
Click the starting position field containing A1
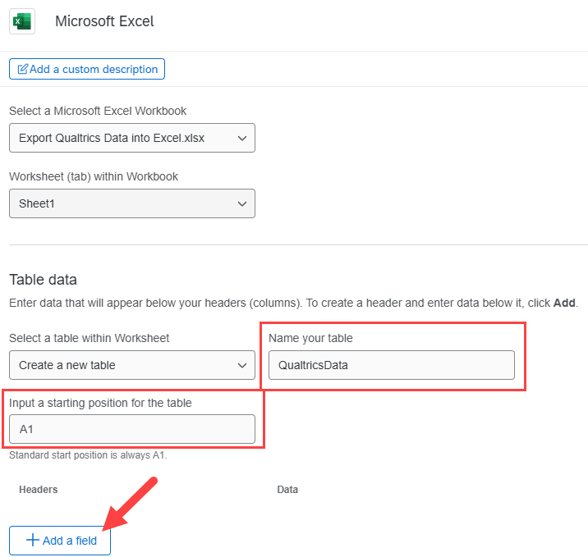(x=132, y=429)
